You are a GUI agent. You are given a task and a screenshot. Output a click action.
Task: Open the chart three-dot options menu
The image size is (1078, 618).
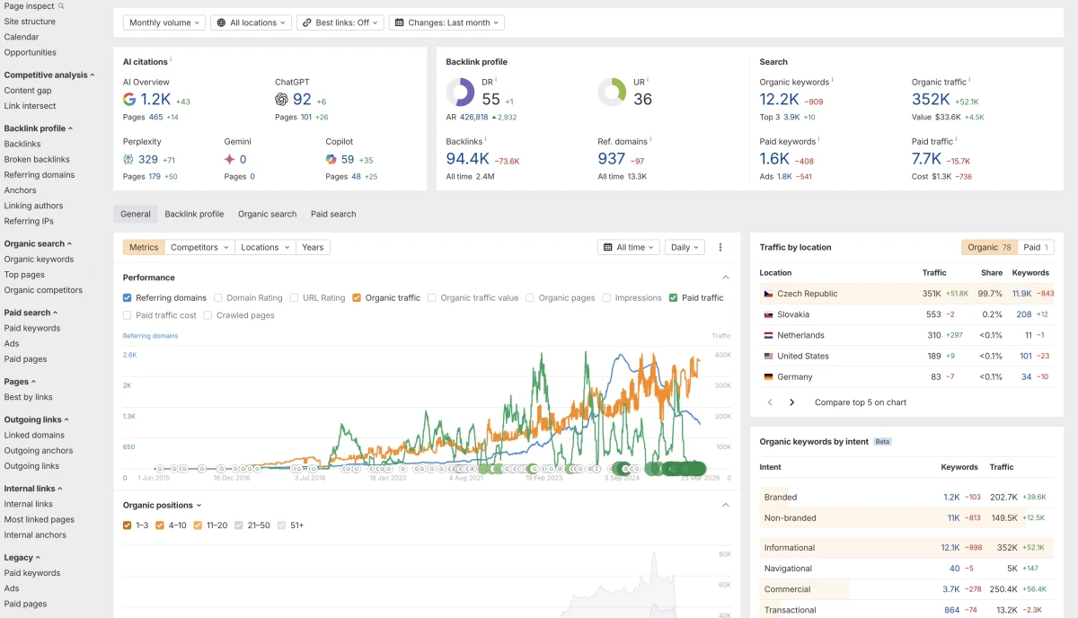click(x=720, y=247)
